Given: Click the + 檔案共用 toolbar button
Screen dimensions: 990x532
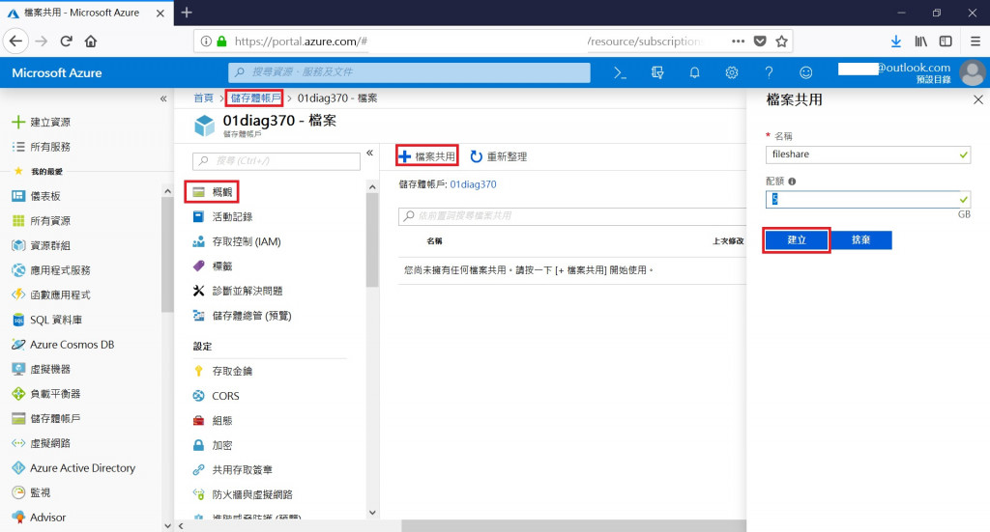Looking at the screenshot, I should [x=427, y=156].
